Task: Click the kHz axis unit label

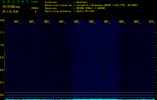Action: point(2,20)
